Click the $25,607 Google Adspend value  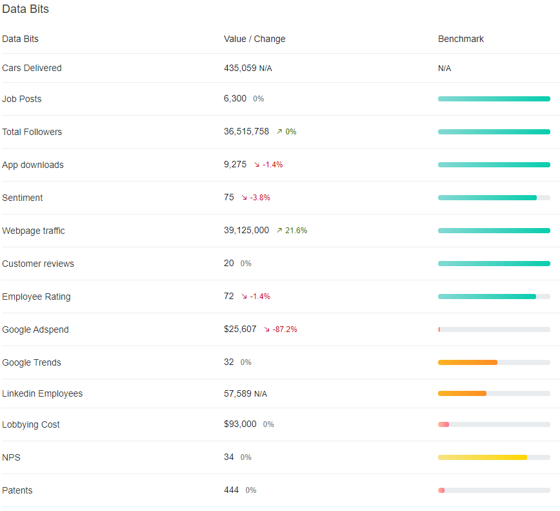pos(240,329)
